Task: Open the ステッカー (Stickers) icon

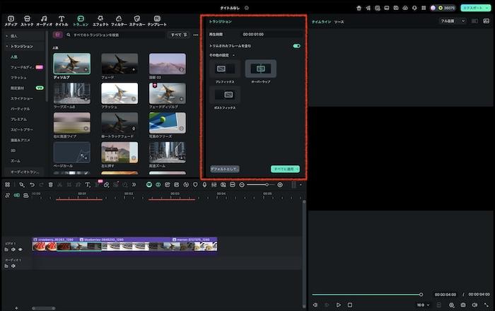Action: pyautogui.click(x=137, y=18)
